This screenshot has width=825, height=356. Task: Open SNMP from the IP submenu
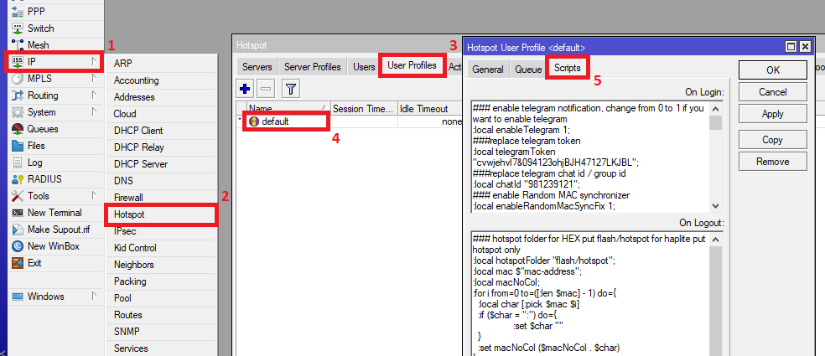coord(161,332)
